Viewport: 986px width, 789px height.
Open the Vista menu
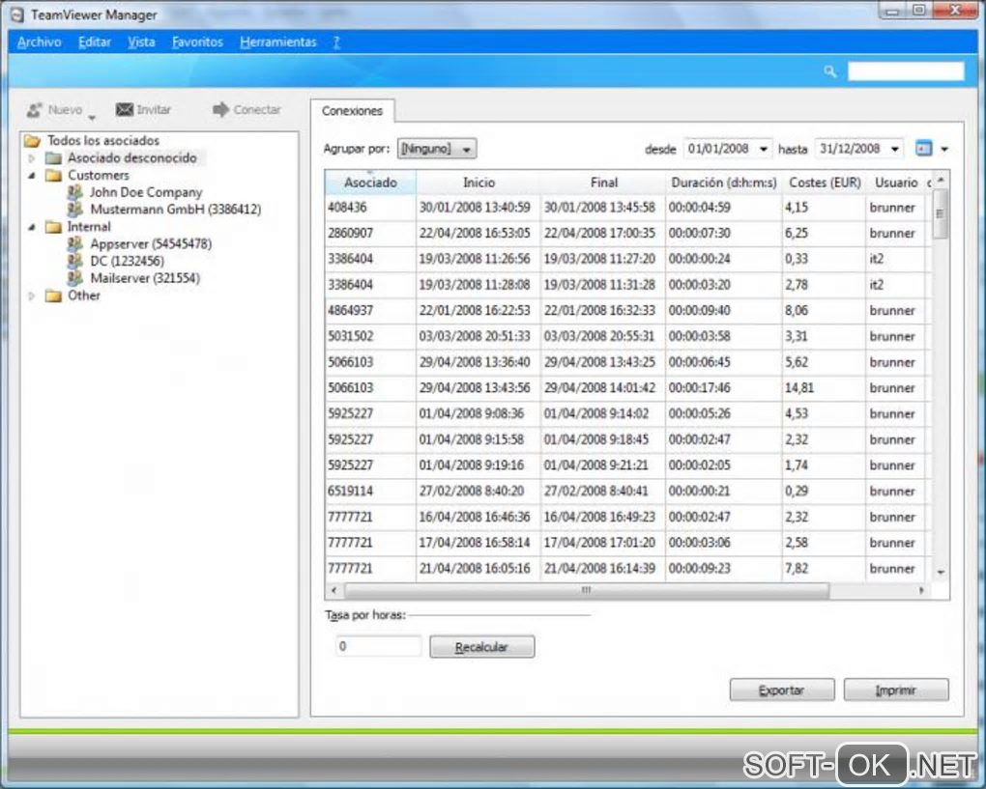[x=141, y=42]
